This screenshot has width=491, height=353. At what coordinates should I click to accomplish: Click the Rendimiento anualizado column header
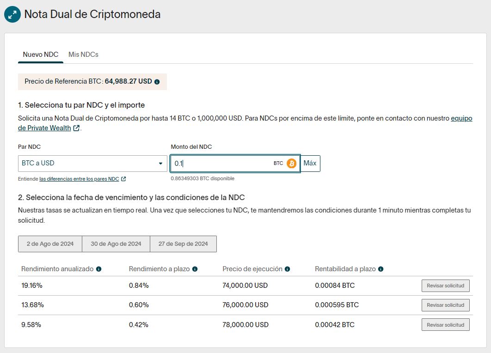point(57,269)
